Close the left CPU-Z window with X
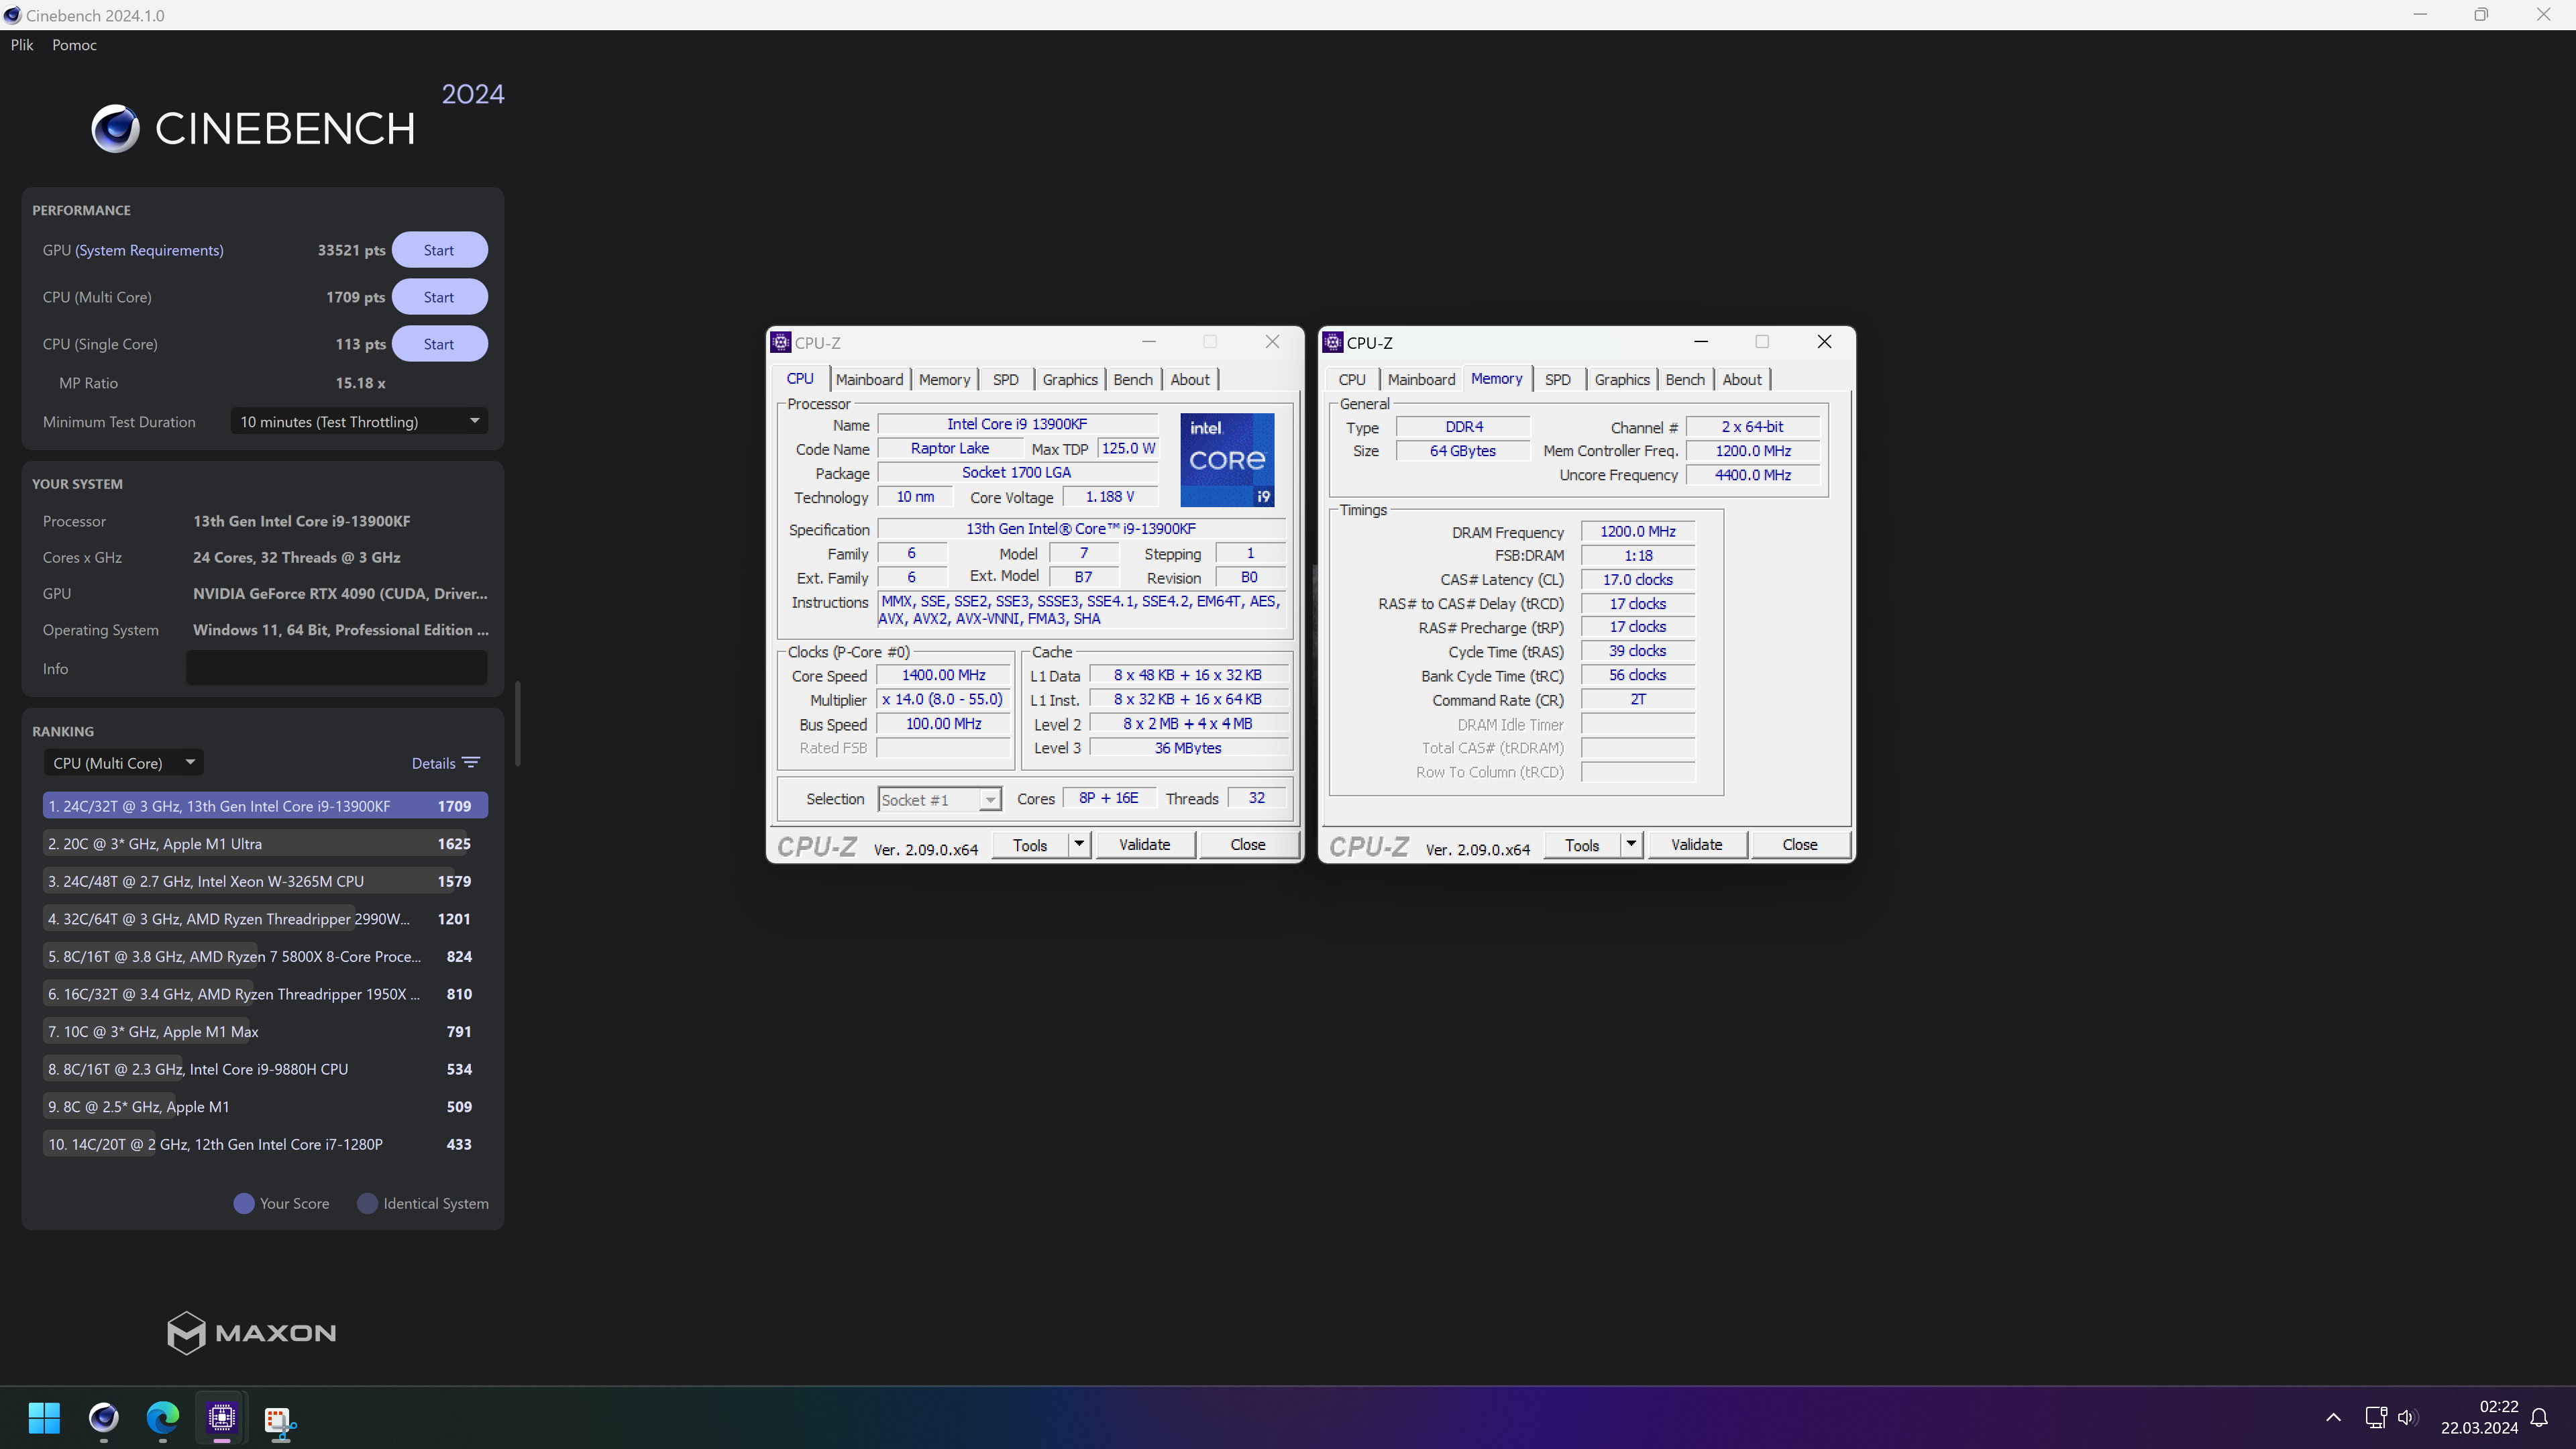The width and height of the screenshot is (2576, 1449). click(x=1272, y=342)
